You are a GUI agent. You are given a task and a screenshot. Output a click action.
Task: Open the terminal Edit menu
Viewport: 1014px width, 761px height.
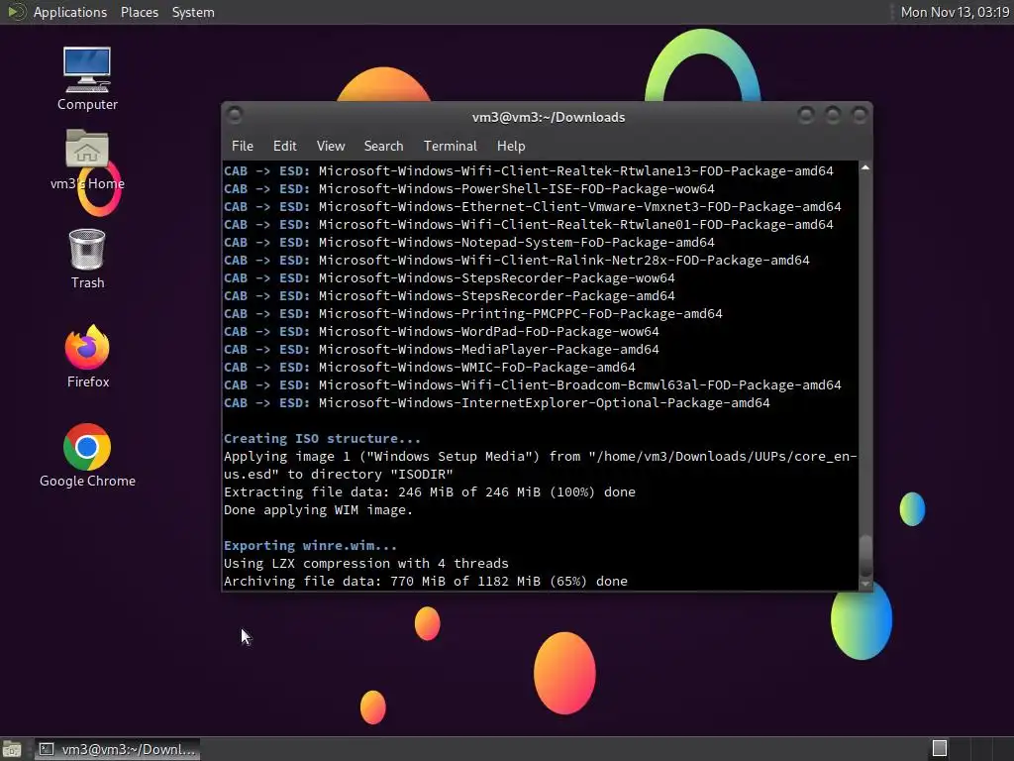point(284,147)
